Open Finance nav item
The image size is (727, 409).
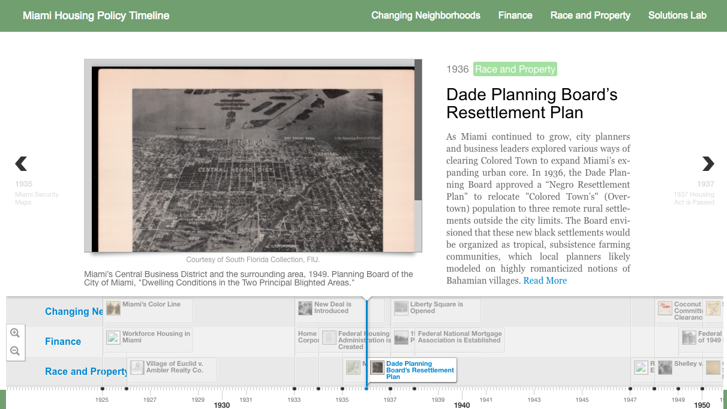coord(515,16)
